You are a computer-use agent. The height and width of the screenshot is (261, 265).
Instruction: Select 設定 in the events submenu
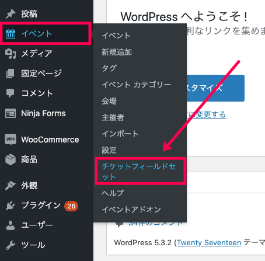point(109,150)
